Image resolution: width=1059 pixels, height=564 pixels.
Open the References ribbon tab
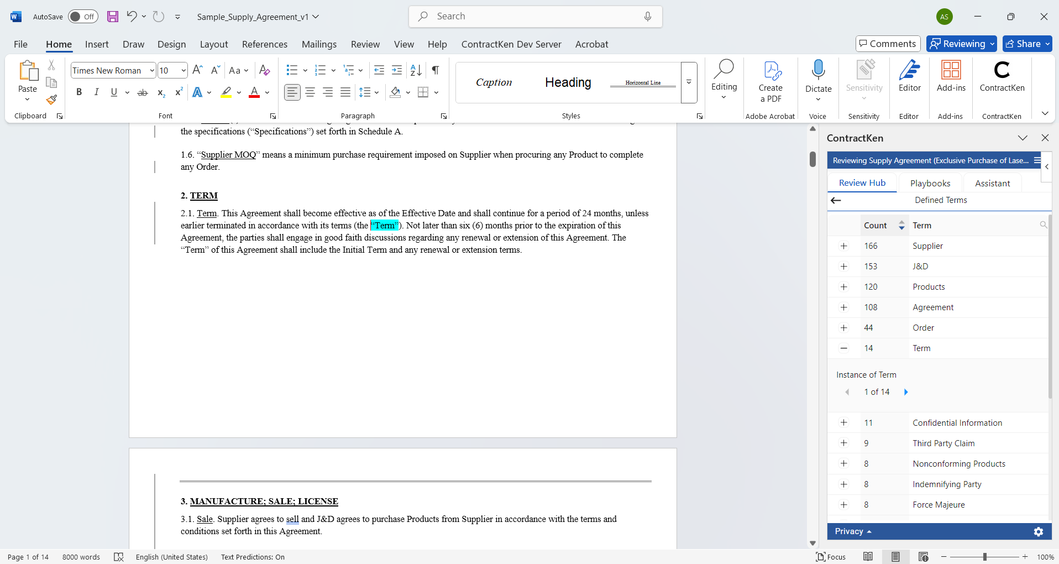click(265, 44)
